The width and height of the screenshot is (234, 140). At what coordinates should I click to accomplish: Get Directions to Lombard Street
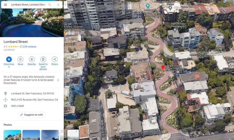(9, 59)
